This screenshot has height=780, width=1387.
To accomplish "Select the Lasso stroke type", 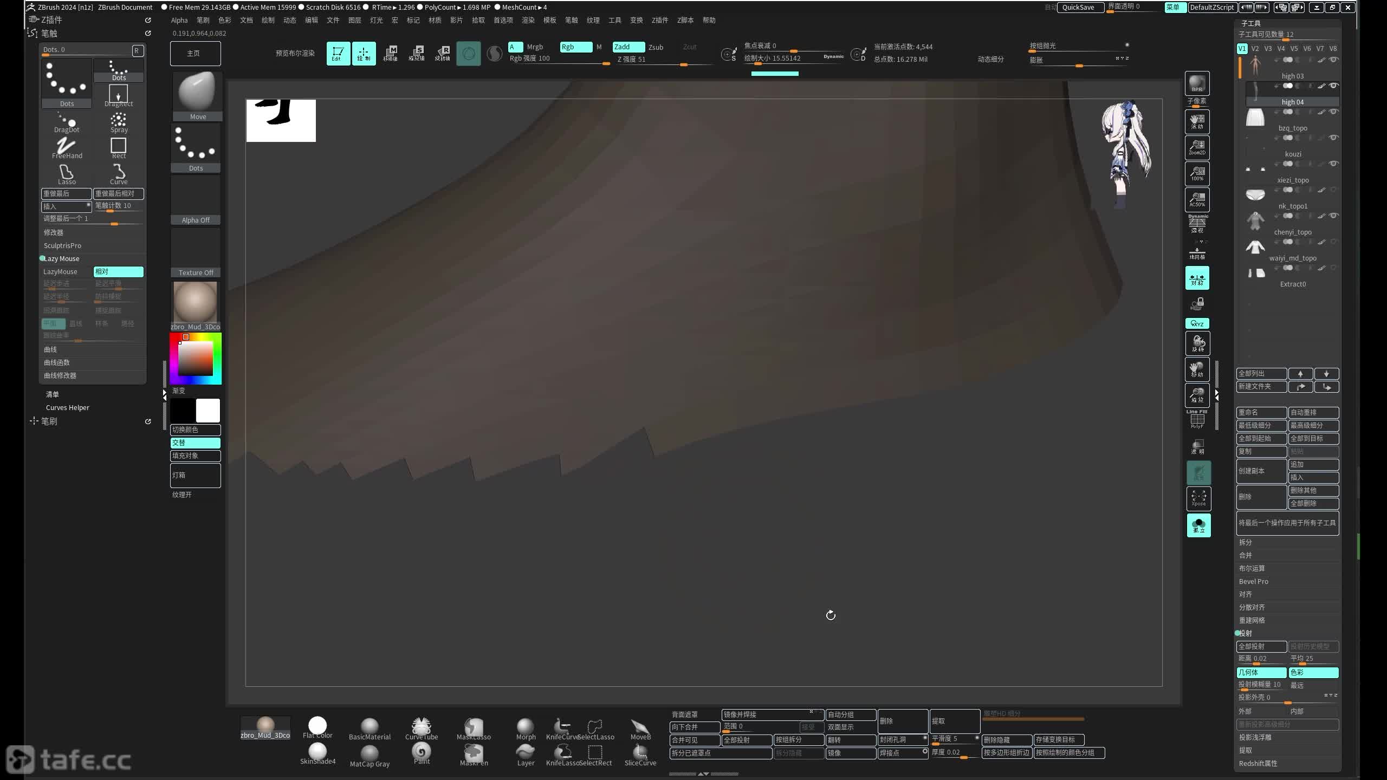I will click(x=67, y=174).
